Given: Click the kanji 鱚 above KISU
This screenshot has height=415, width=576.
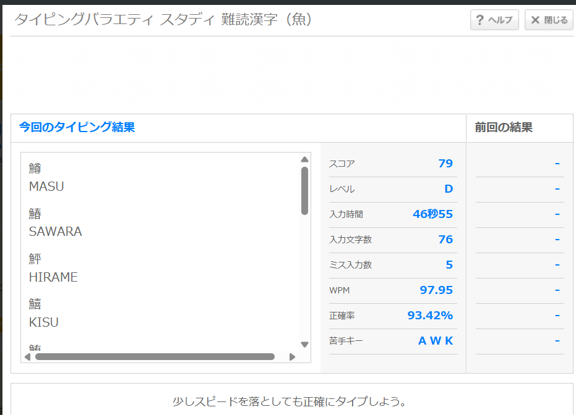Looking at the screenshot, I should [35, 304].
